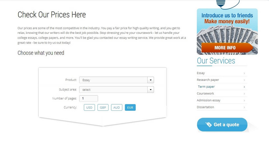Open the Product dropdown arrow
The height and width of the screenshot is (142, 269).
coord(151,80)
